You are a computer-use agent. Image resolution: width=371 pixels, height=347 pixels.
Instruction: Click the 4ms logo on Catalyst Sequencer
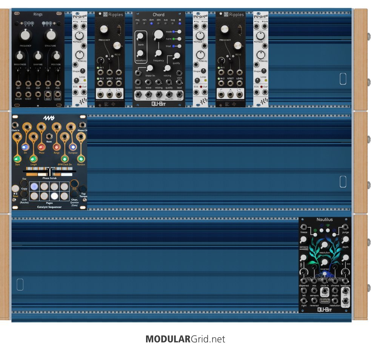[49, 118]
